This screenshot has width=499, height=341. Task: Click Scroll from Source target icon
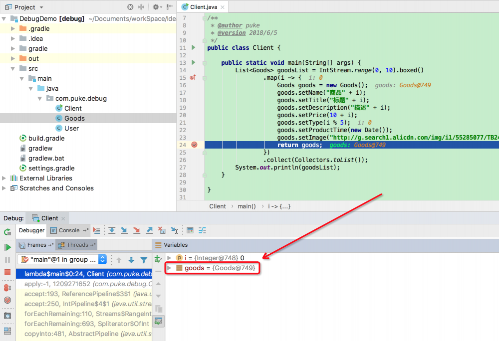130,7
